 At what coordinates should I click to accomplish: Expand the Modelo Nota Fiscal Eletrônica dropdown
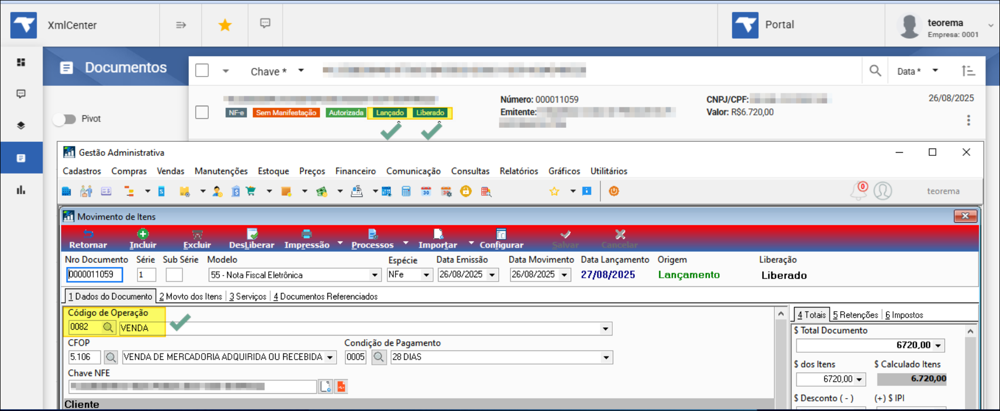click(374, 275)
